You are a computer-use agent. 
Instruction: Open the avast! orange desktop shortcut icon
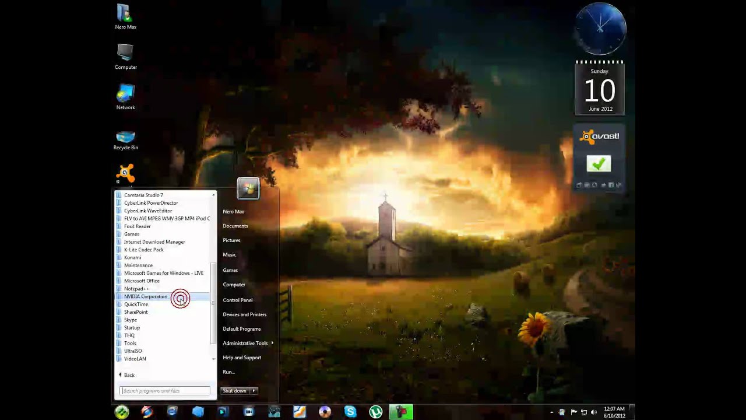[x=125, y=173]
